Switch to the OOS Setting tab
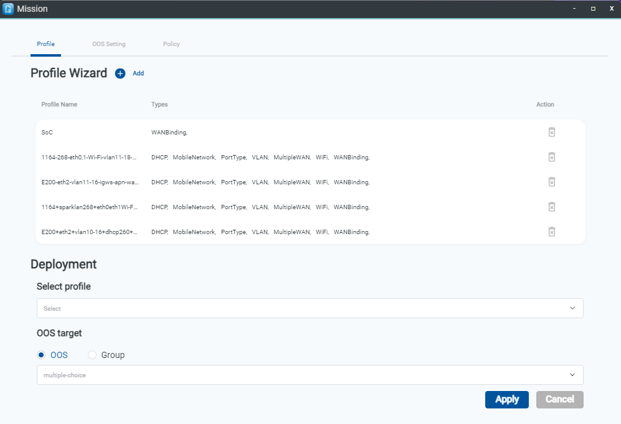The image size is (621, 424). 109,44
